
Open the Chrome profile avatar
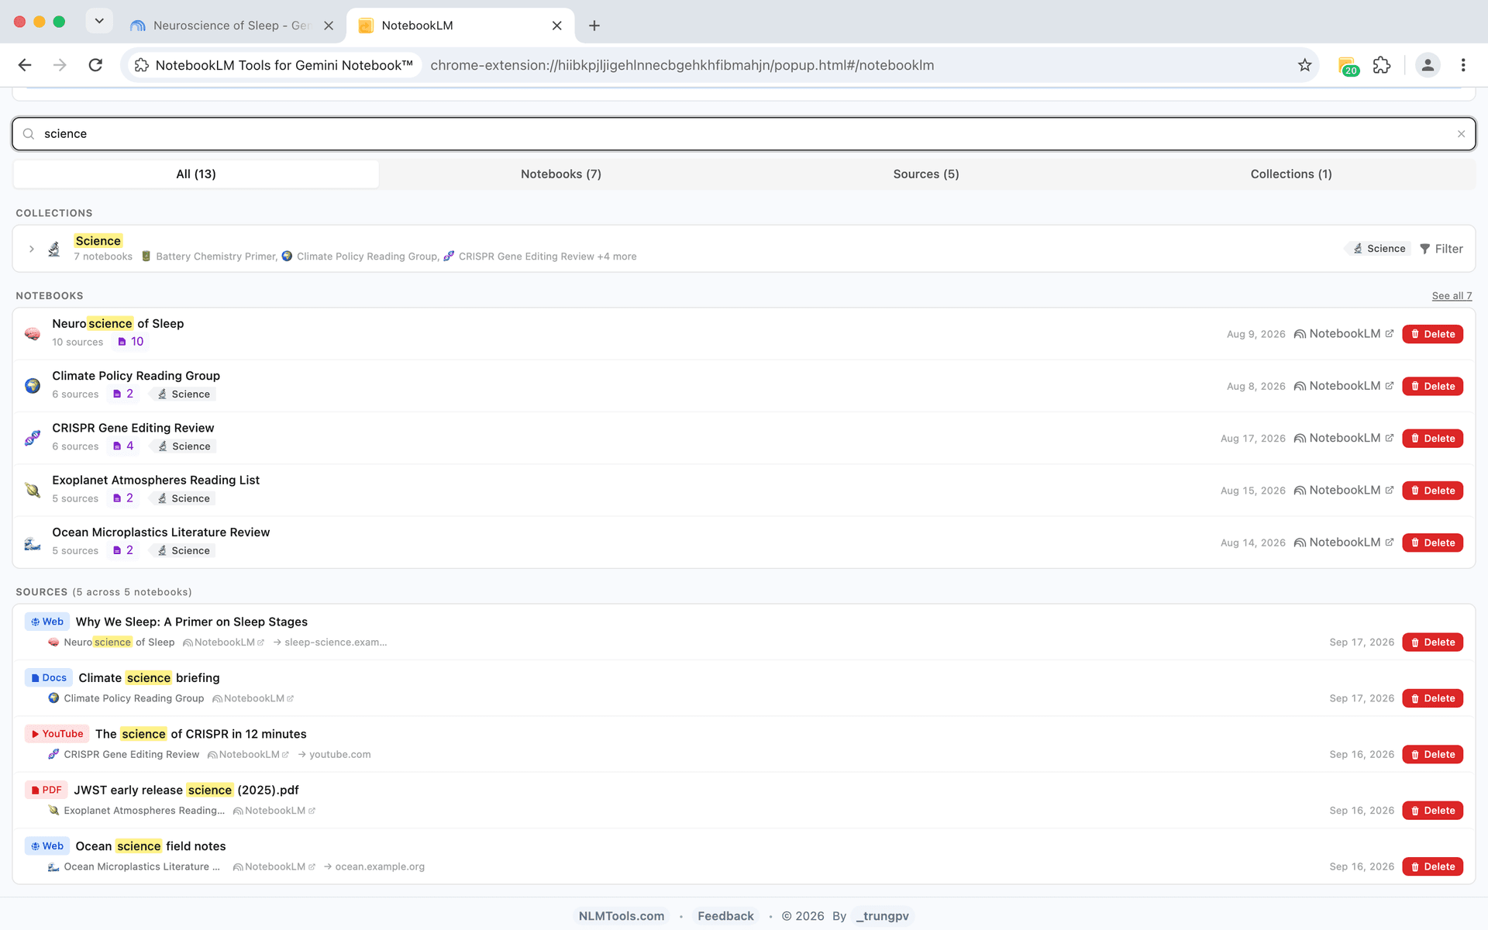(x=1428, y=65)
